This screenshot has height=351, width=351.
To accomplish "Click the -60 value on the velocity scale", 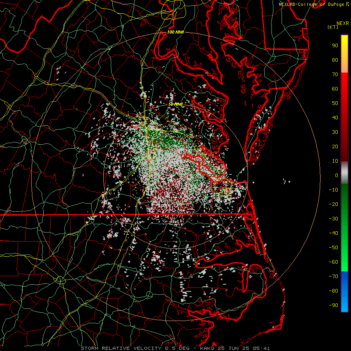I will (x=333, y=262).
